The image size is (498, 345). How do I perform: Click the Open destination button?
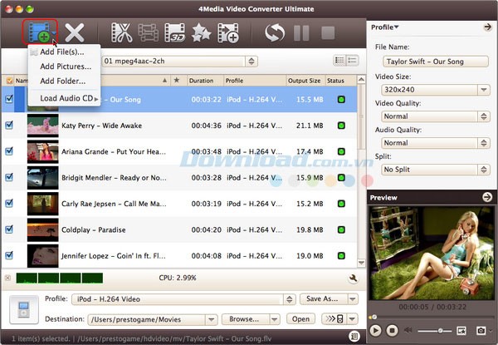pyautogui.click(x=300, y=318)
